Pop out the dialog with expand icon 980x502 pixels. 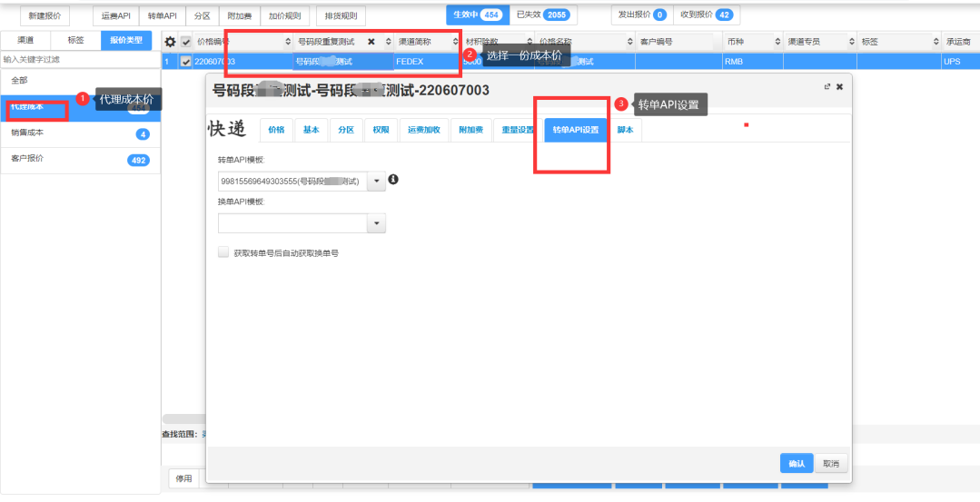[827, 86]
